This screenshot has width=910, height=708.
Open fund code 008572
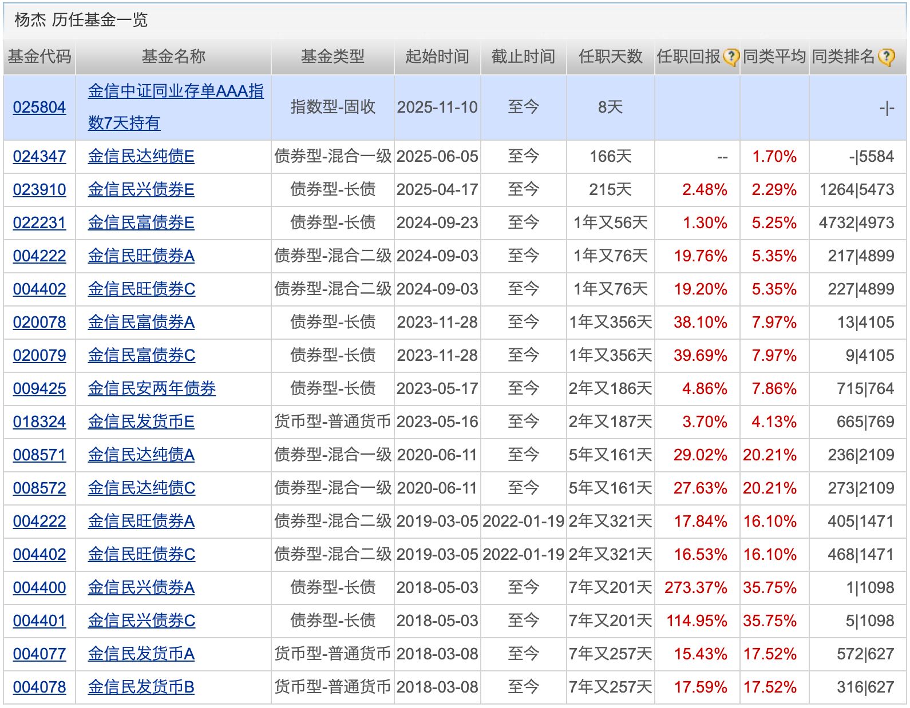[x=39, y=488]
